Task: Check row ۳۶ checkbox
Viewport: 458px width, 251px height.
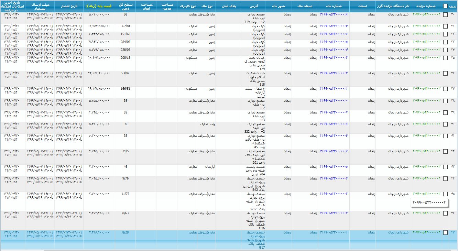Action: point(445,74)
